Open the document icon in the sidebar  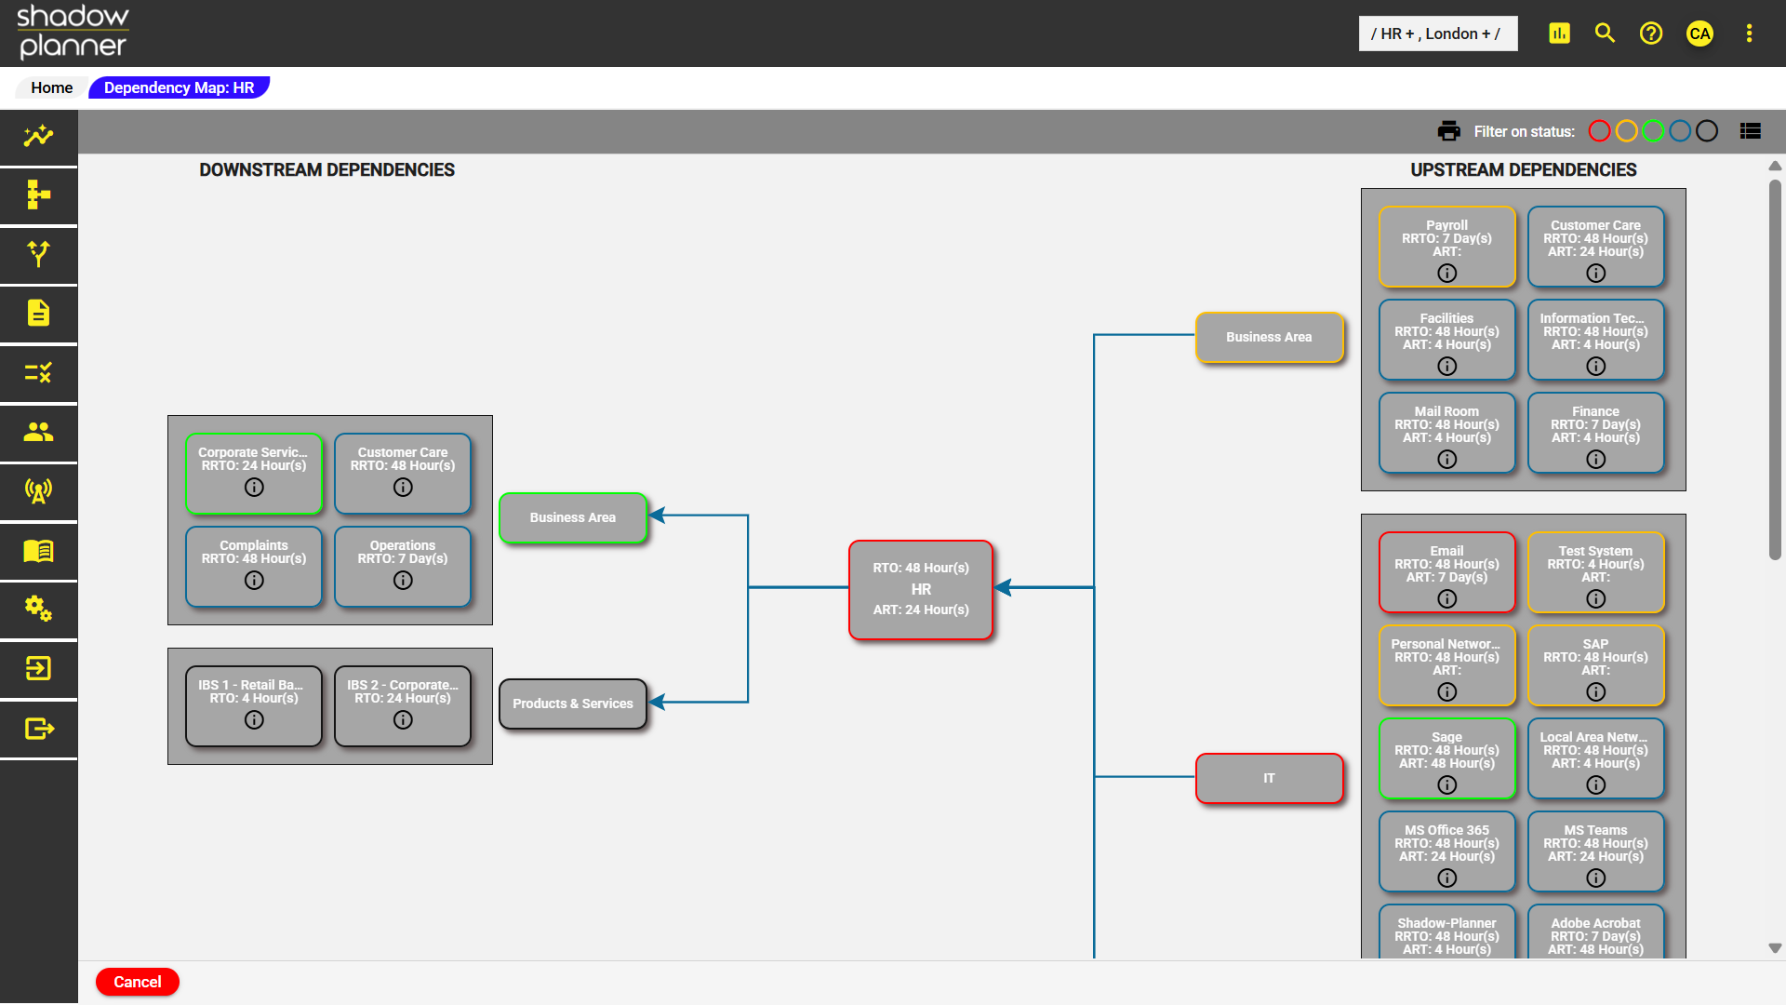(x=37, y=314)
